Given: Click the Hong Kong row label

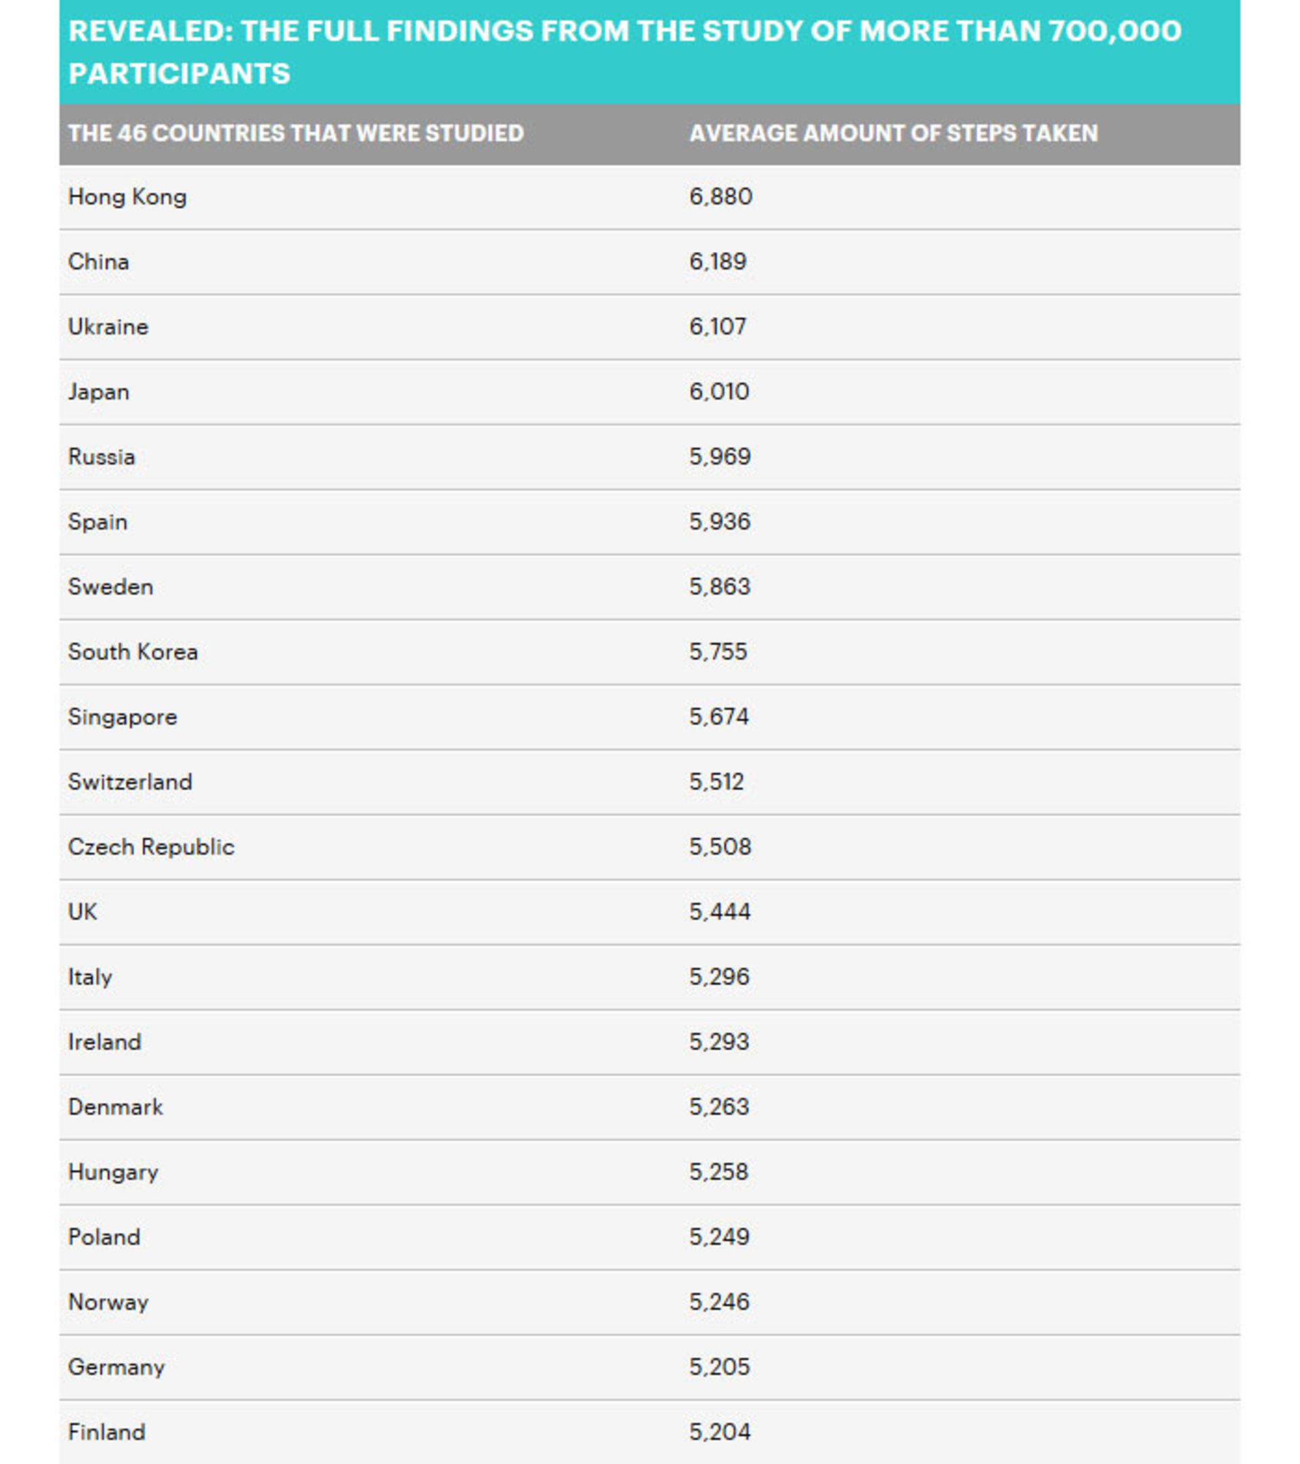Looking at the screenshot, I should 127,197.
